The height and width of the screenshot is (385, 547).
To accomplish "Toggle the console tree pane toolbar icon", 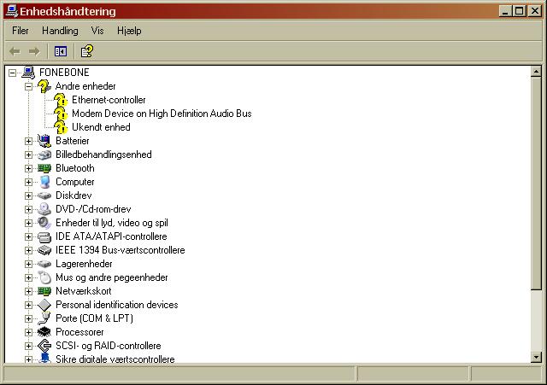I will click(x=61, y=51).
